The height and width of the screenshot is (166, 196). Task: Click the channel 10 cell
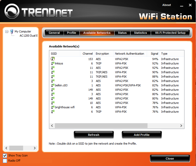(91, 103)
